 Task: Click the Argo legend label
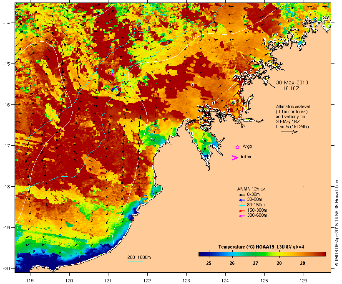[x=247, y=146]
